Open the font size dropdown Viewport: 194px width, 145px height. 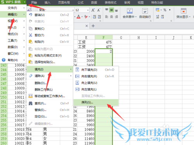(x=88, y=10)
